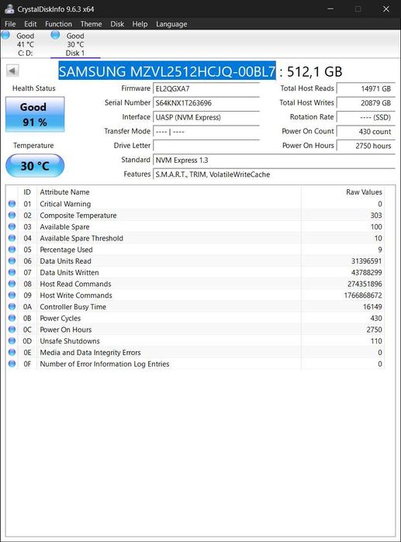Open the File menu

click(10, 24)
